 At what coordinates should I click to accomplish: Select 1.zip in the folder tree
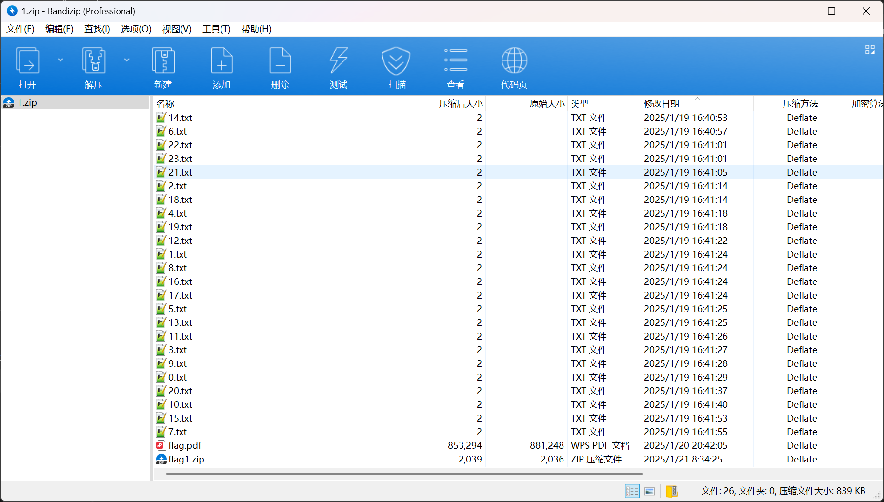(x=76, y=102)
